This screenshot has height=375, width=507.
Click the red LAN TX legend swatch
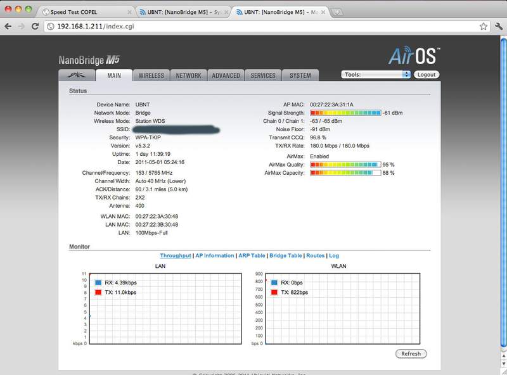(98, 292)
